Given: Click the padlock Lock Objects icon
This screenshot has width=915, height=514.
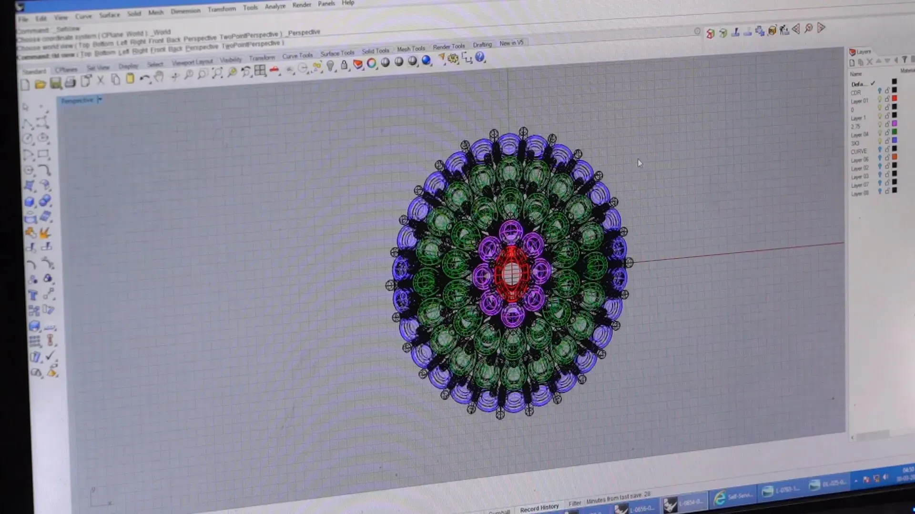Looking at the screenshot, I should point(344,65).
